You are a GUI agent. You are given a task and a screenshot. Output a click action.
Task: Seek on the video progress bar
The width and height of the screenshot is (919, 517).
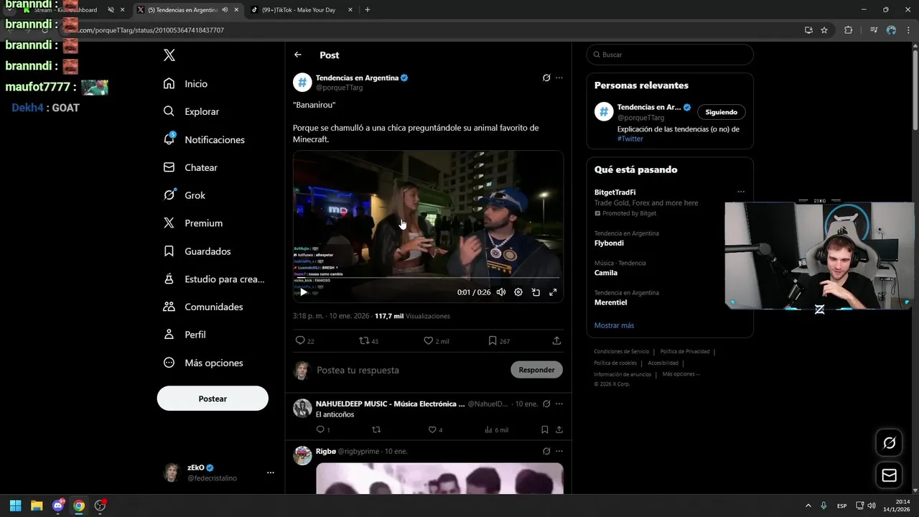(428, 277)
